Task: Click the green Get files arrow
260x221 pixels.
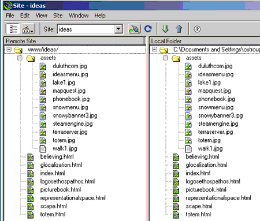Action: click(x=165, y=29)
